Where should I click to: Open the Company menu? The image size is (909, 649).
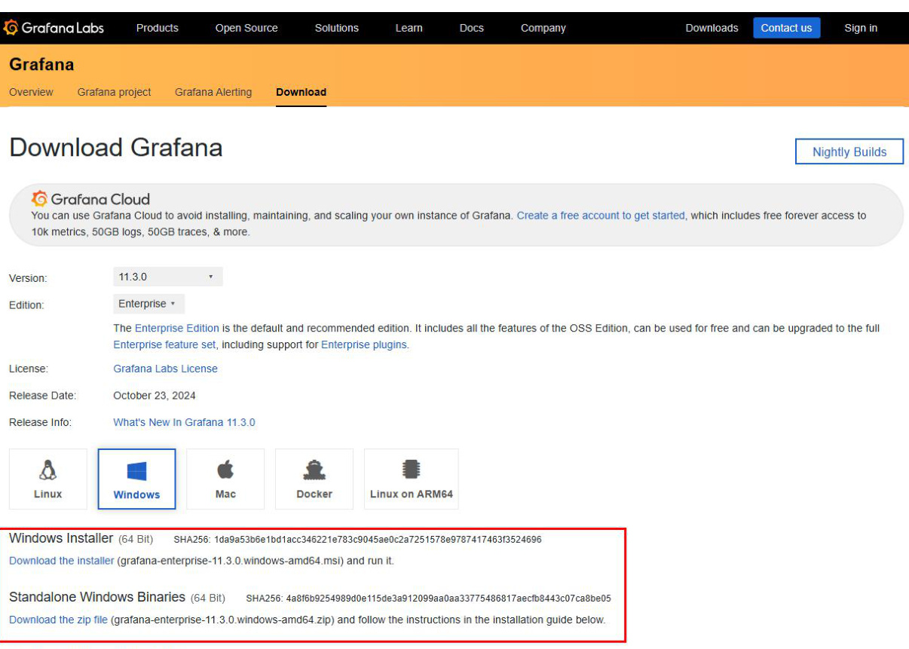point(543,28)
